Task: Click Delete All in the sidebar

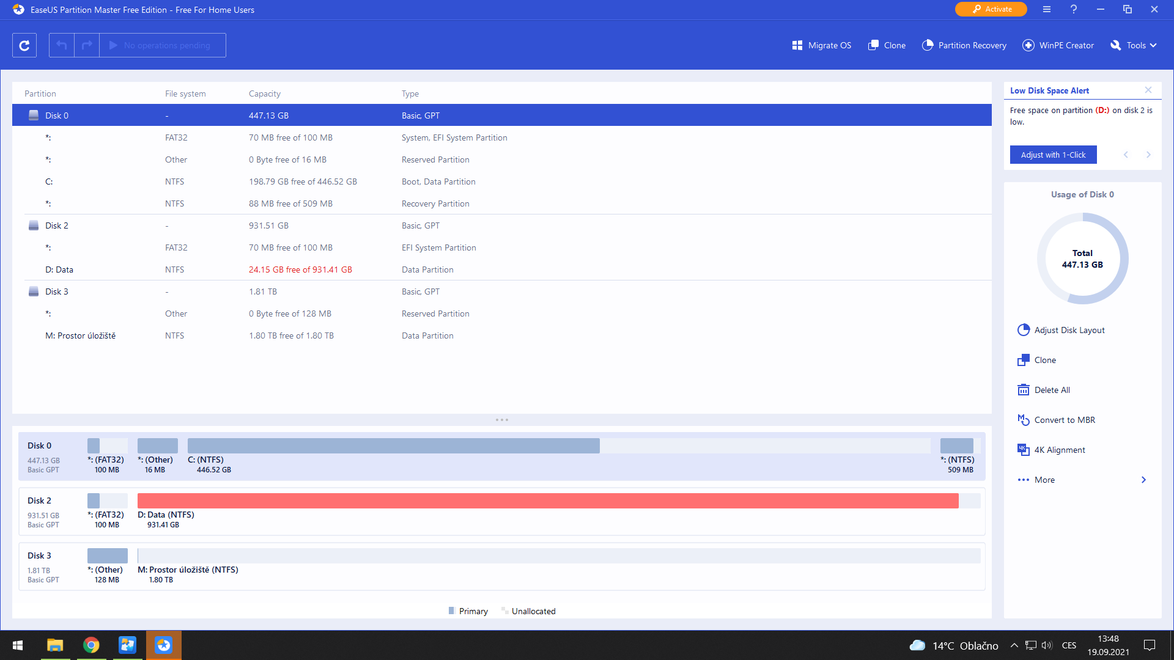Action: pos(1052,390)
